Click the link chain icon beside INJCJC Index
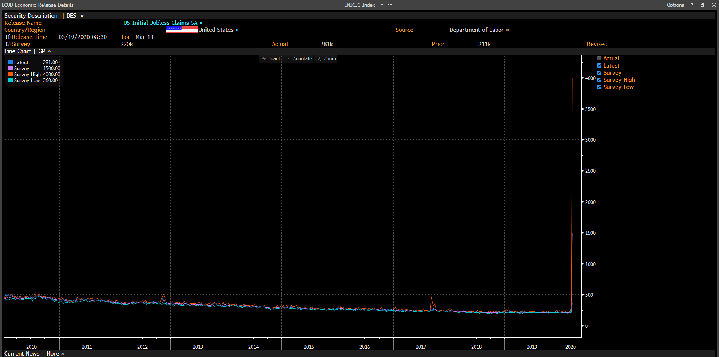This screenshot has width=719, height=357. (390, 5)
